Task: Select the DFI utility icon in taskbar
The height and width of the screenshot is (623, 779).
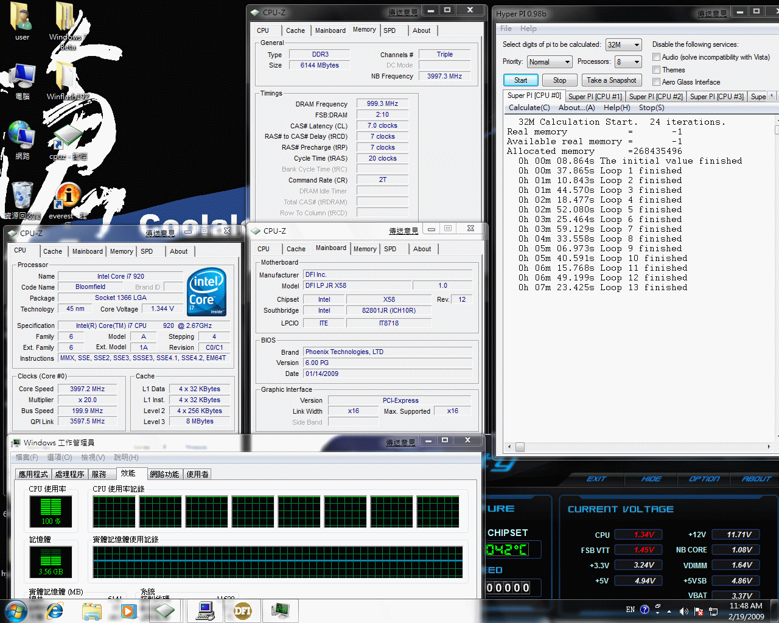Action: point(243,611)
